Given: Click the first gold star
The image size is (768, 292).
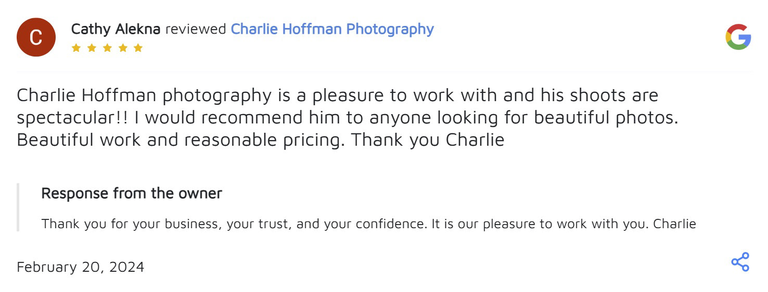Looking at the screenshot, I should point(76,48).
